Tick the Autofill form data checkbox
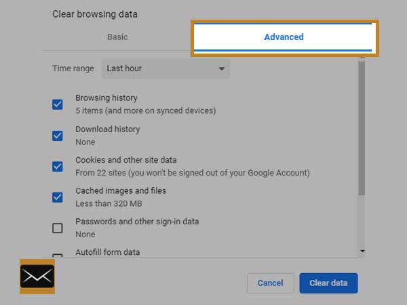The width and height of the screenshot is (407, 305). click(x=58, y=256)
